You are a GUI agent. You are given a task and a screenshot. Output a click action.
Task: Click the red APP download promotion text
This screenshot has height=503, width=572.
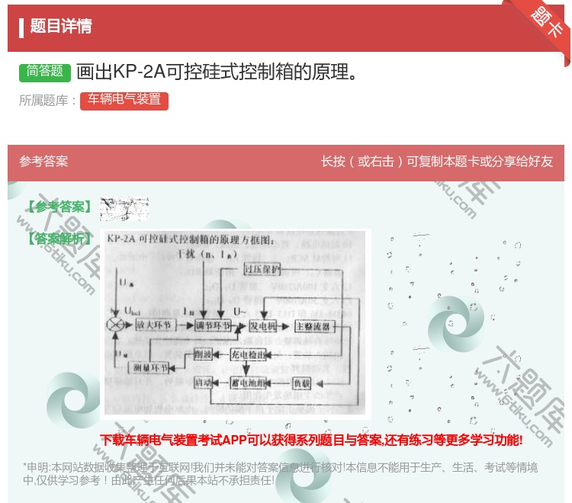click(311, 440)
